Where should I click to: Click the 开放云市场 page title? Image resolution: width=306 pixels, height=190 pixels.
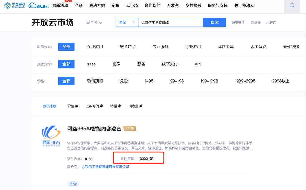pos(53,22)
